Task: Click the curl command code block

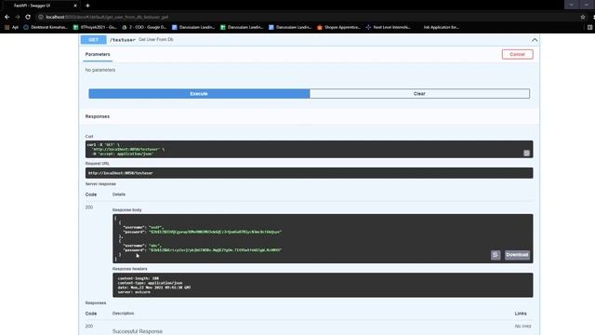Action: pos(309,149)
